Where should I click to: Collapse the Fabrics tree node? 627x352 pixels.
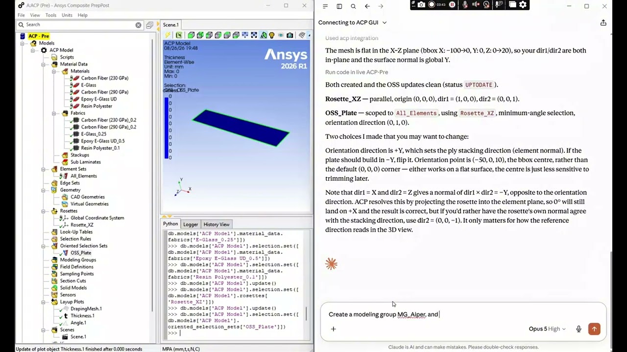pos(54,113)
